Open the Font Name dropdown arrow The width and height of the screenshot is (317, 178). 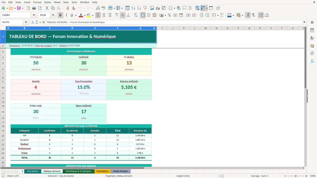(x=34, y=15)
